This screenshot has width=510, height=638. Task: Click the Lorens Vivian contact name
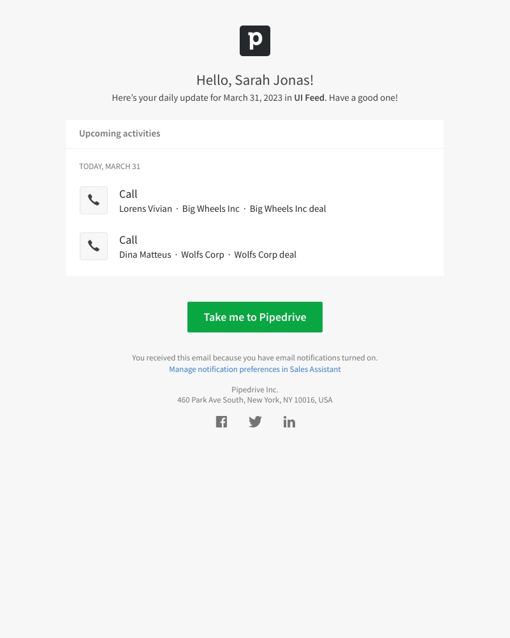point(145,209)
